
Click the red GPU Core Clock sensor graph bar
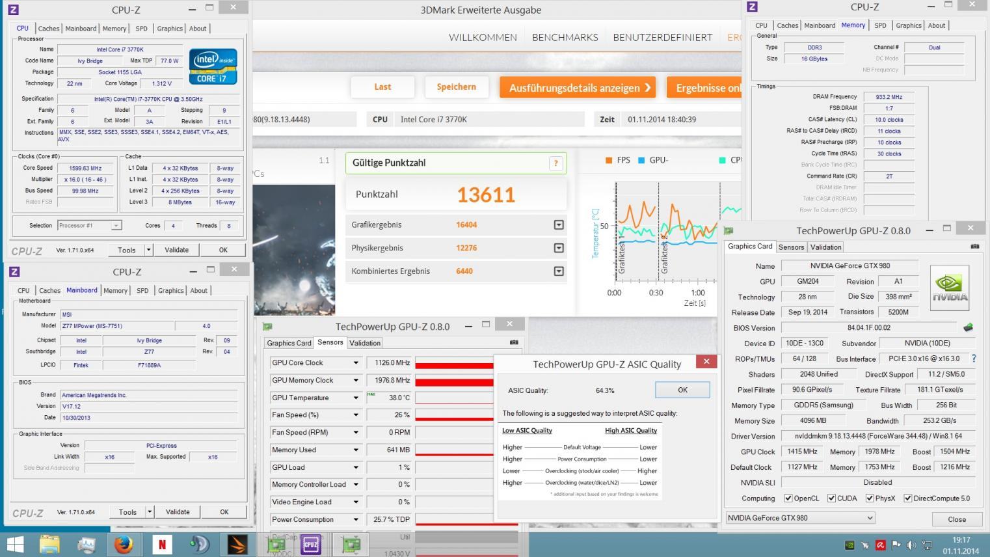click(454, 365)
